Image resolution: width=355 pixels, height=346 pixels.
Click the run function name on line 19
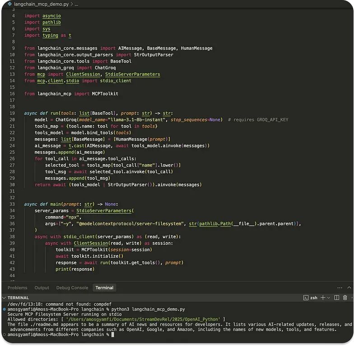click(x=54, y=113)
